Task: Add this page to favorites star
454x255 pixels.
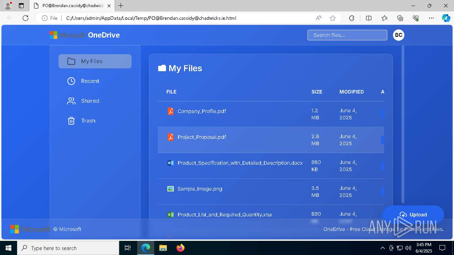Action: [x=333, y=18]
